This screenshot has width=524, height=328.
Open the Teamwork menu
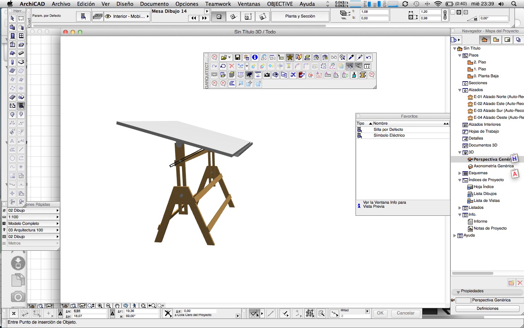pos(218,4)
